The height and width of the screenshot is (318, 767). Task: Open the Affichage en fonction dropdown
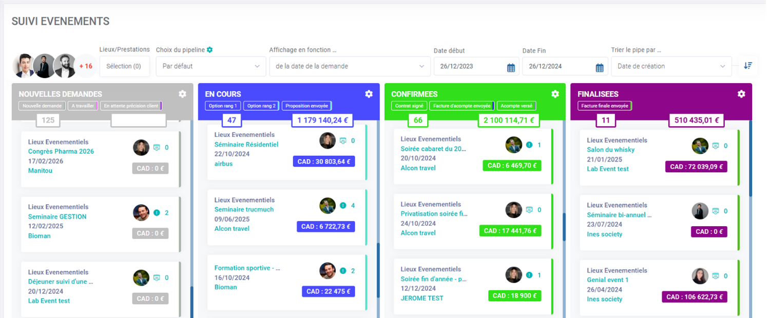coord(349,66)
